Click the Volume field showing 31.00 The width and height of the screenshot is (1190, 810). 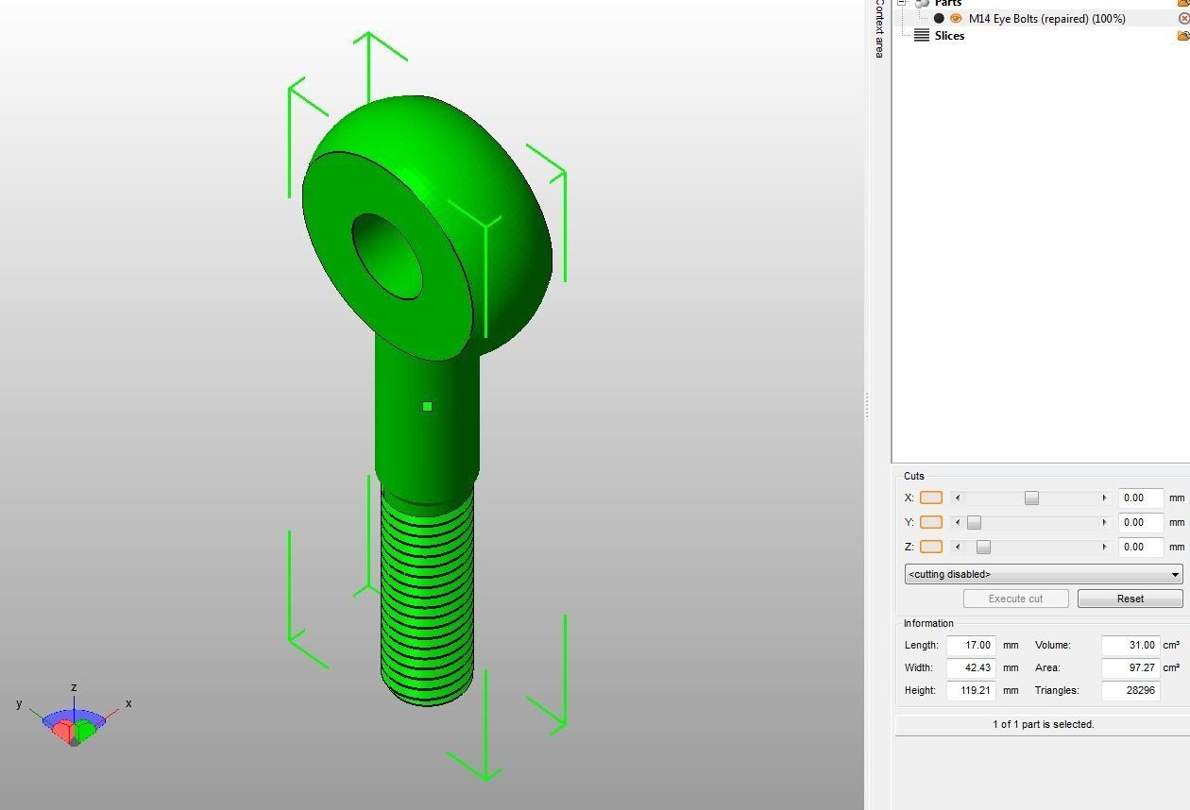click(x=1130, y=645)
